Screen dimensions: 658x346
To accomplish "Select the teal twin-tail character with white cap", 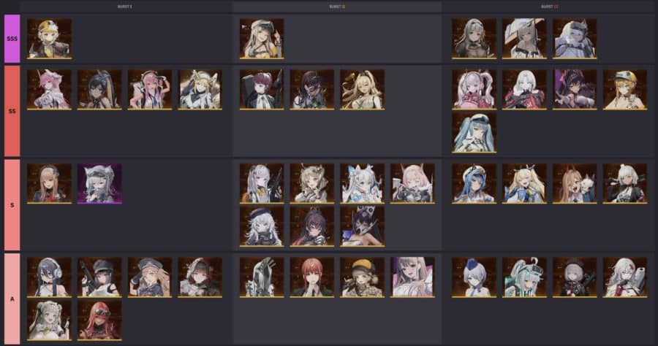I will pos(474,132).
